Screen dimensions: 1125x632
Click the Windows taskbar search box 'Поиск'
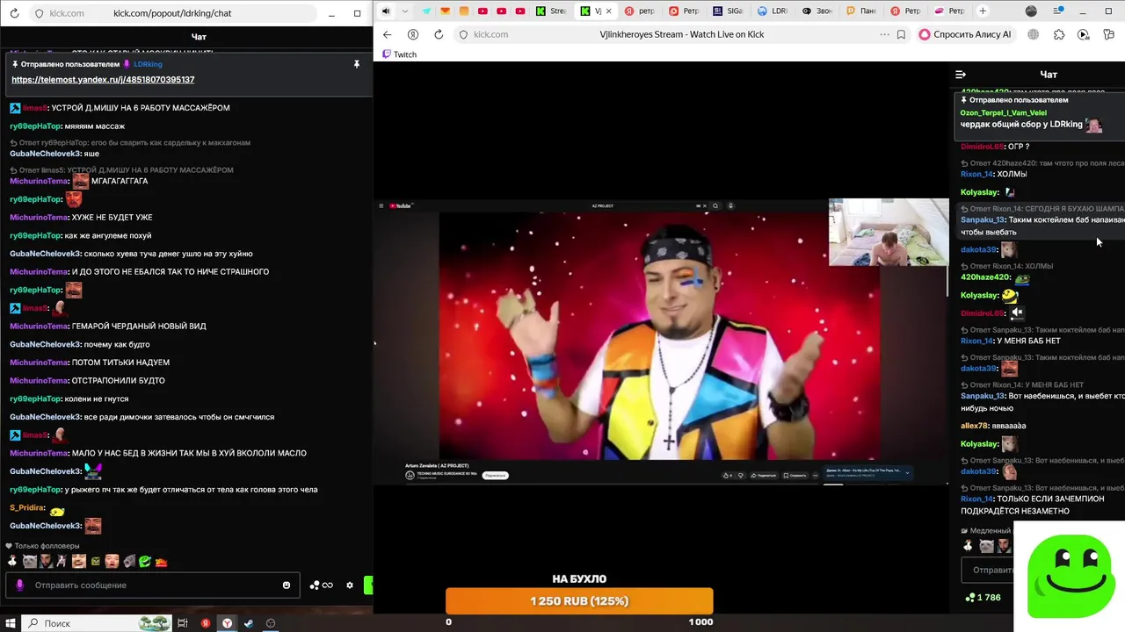tap(97, 623)
